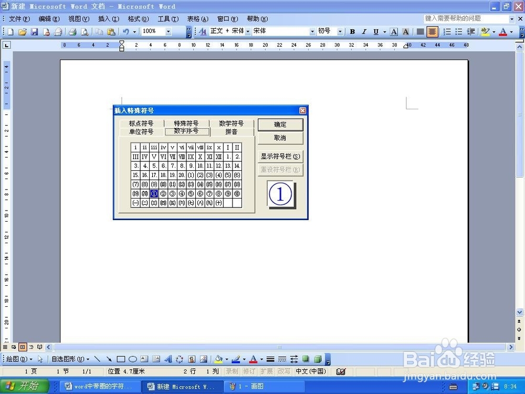Switch to the 数学符号 tab
The height and width of the screenshot is (394, 525).
click(x=232, y=123)
